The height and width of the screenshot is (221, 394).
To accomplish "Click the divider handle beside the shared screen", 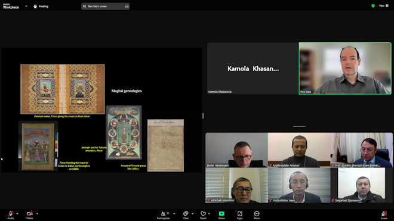I will coord(203,116).
